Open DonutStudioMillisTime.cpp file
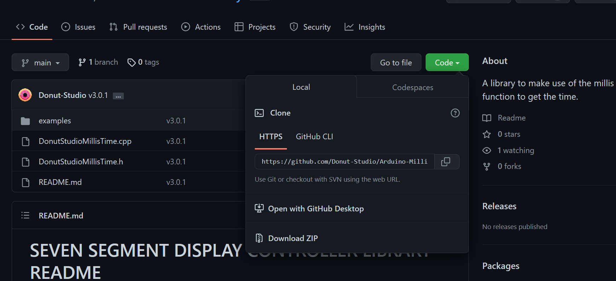Viewport: 616px width, 281px height. coord(85,141)
